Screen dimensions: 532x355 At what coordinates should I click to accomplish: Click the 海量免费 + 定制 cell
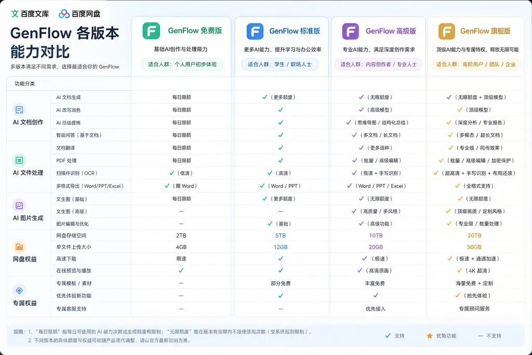[474, 283]
